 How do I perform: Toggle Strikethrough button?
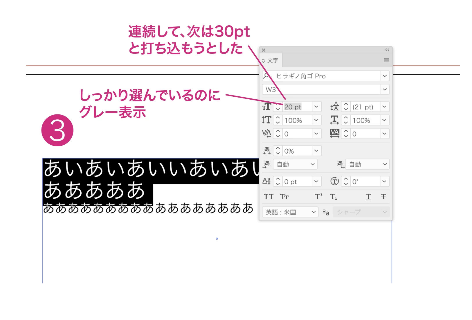click(x=383, y=197)
